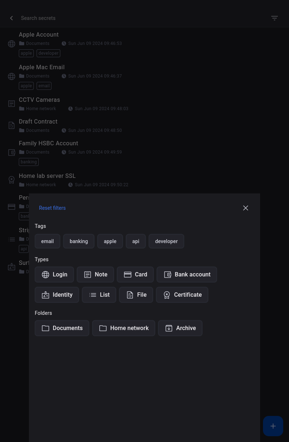Toggle the email tag filter
Image resolution: width=289 pixels, height=442 pixels.
pos(47,241)
